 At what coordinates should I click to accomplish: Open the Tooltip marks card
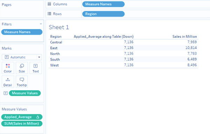[22, 82]
